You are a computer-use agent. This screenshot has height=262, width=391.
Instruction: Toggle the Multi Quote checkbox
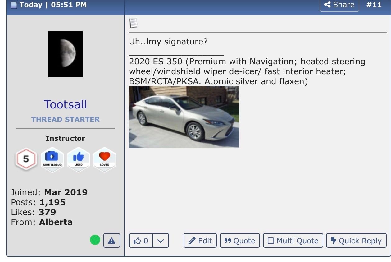tap(293, 241)
